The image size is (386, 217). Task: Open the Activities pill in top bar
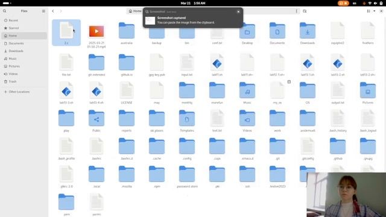coord(7,3)
